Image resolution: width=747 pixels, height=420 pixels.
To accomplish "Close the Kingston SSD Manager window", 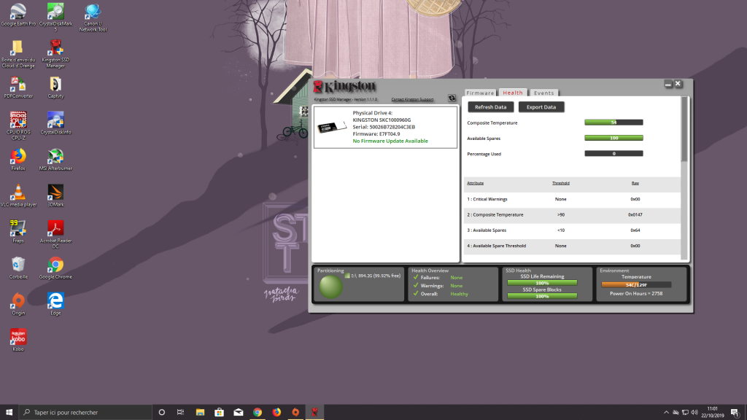I will [x=678, y=84].
